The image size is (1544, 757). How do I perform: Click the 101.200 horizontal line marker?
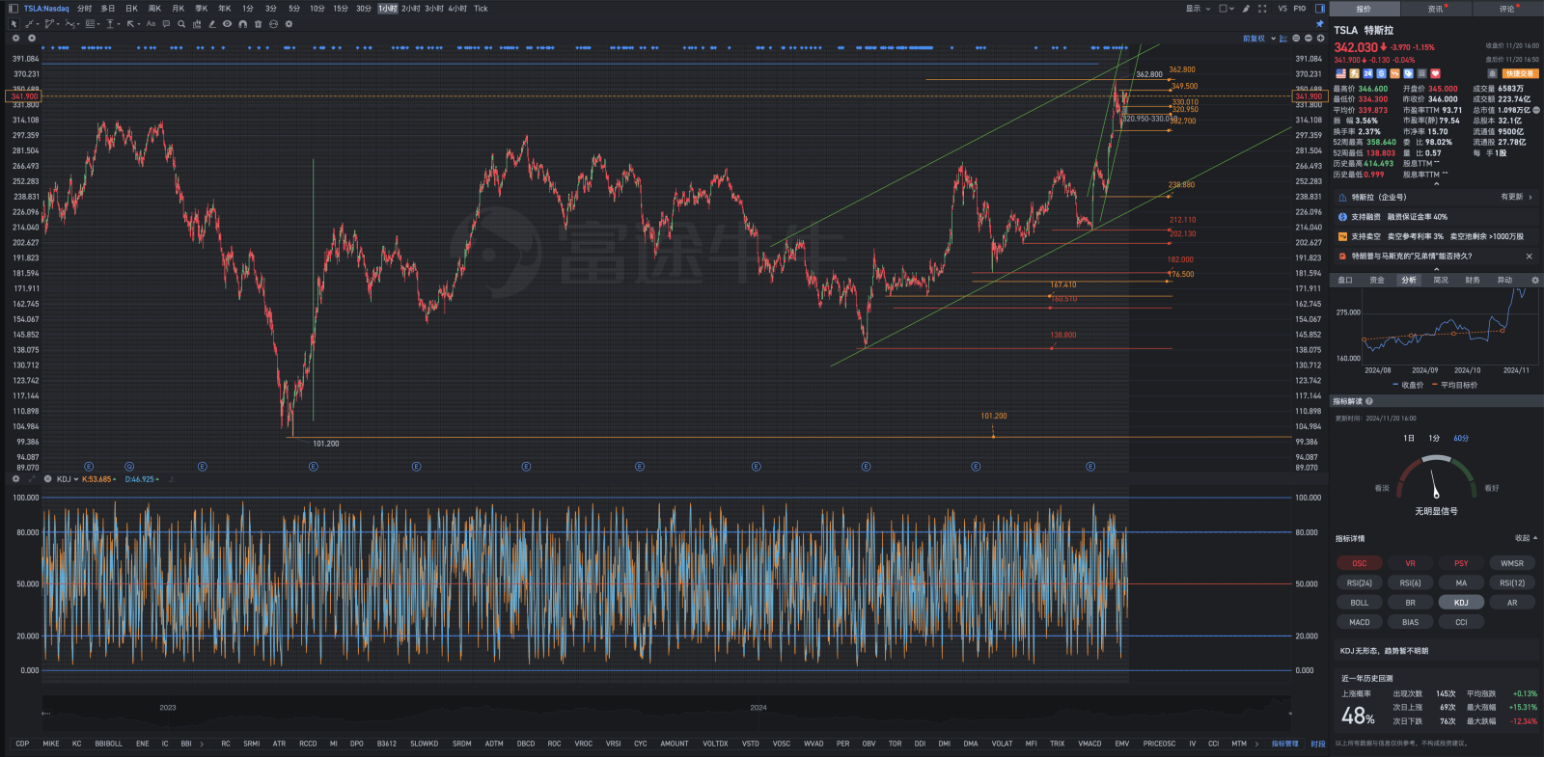point(993,437)
